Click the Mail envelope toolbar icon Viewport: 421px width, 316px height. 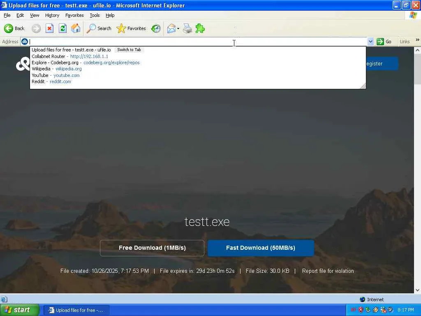pos(171,28)
